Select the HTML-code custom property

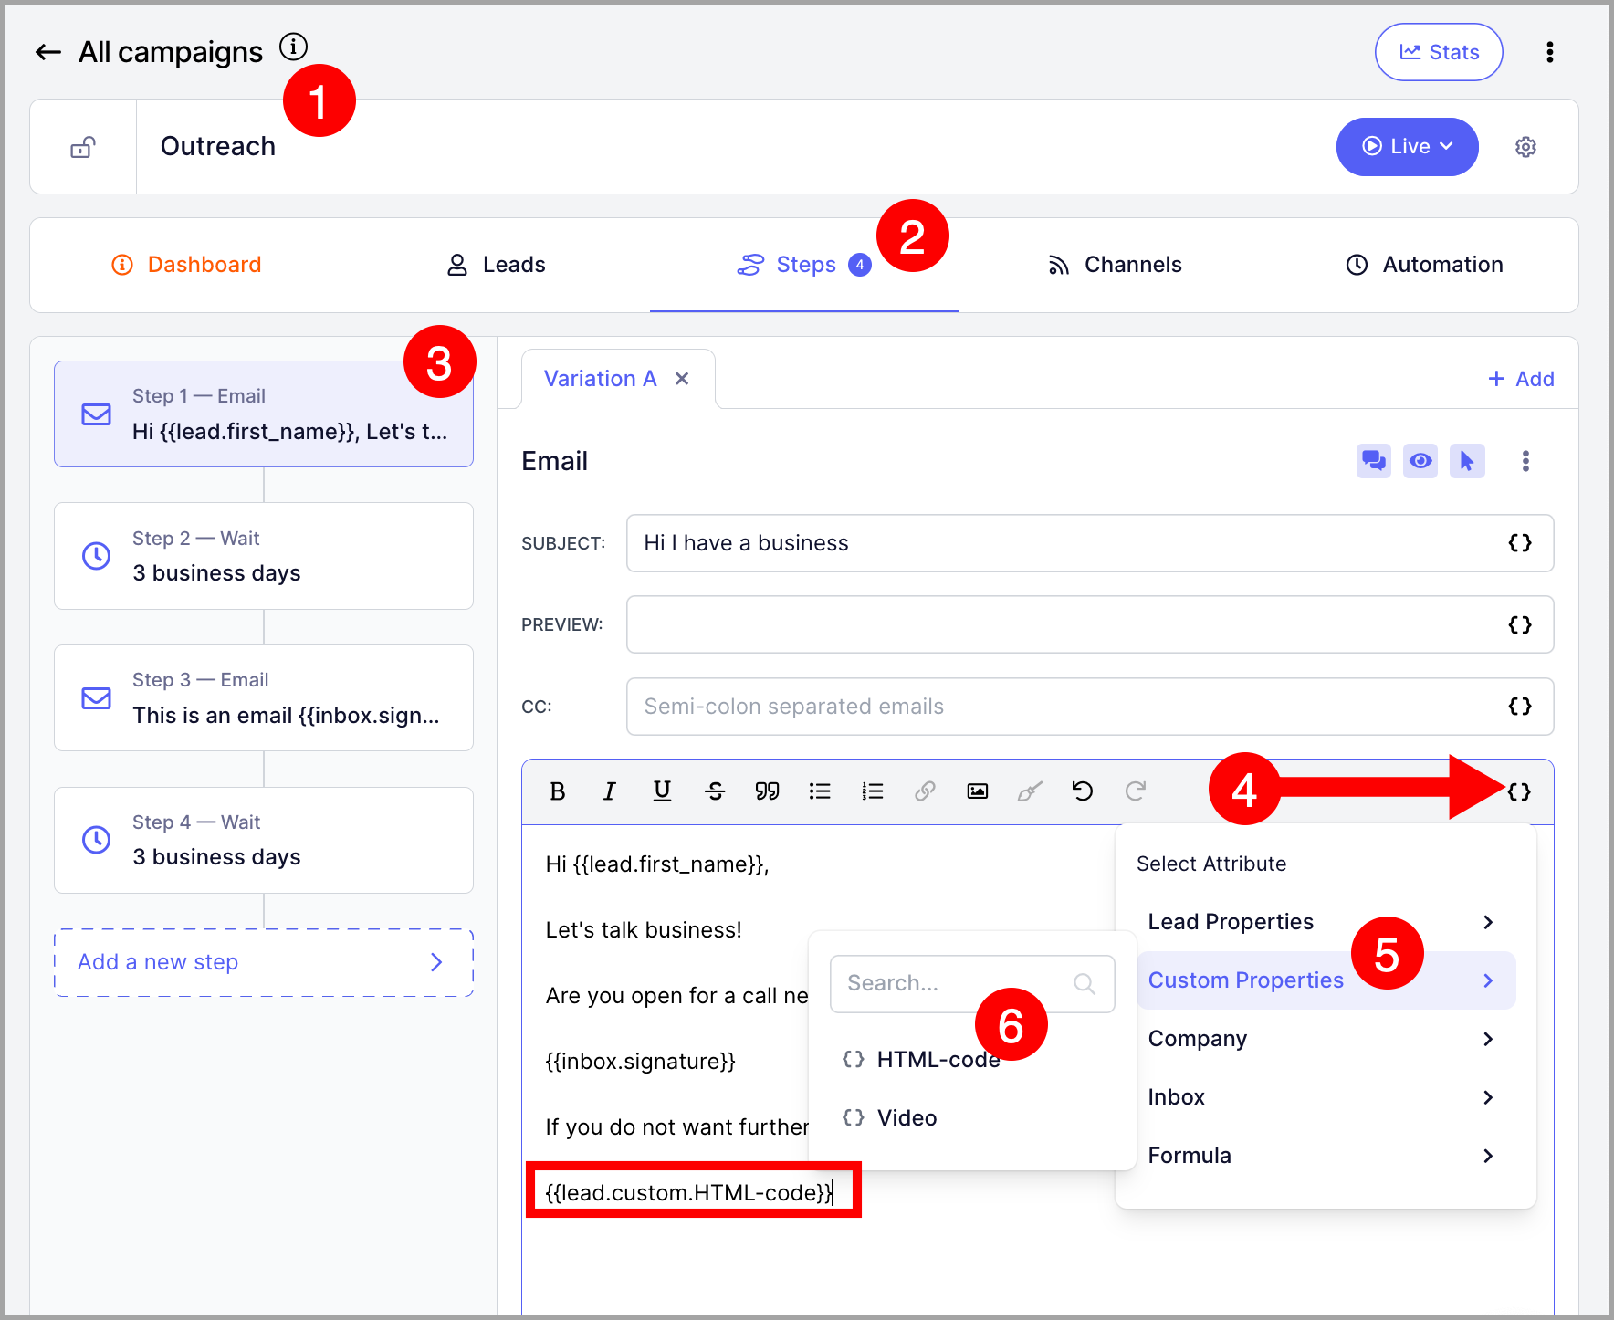[x=922, y=1060]
